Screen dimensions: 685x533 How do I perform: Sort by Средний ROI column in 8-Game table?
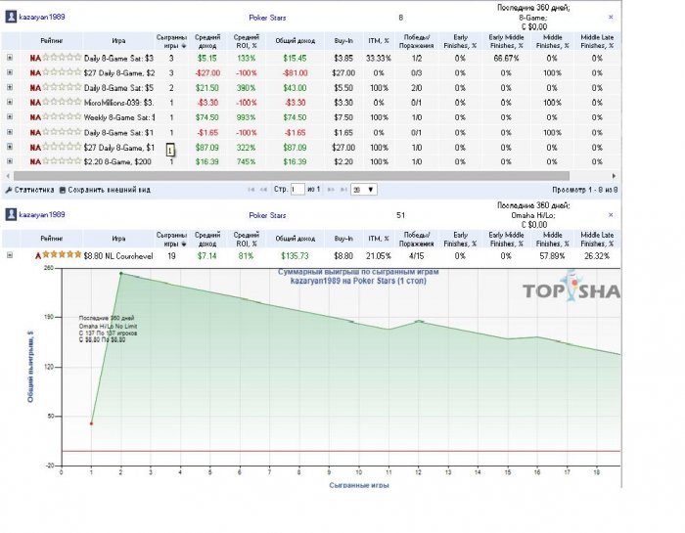pyautogui.click(x=246, y=41)
